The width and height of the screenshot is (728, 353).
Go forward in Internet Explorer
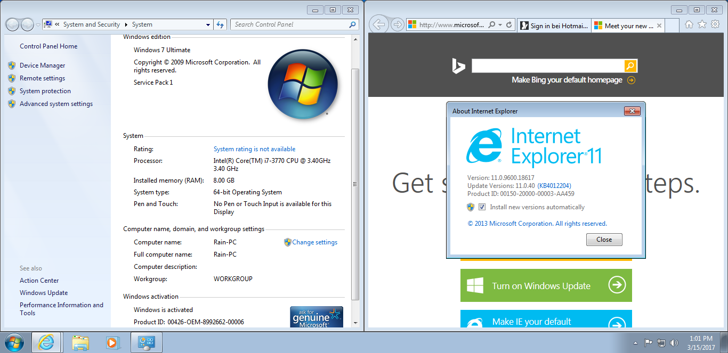(x=397, y=24)
